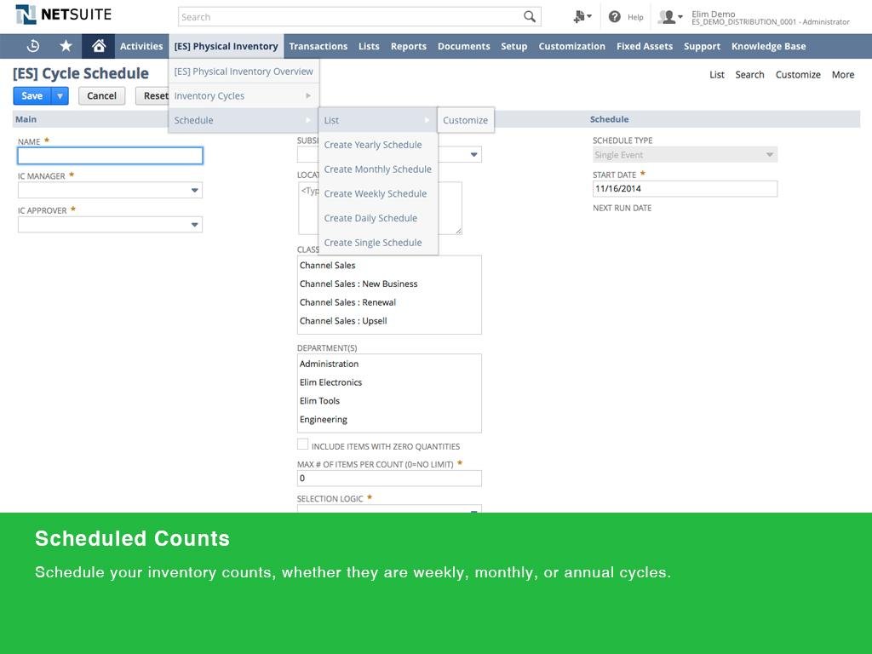The width and height of the screenshot is (872, 654).
Task: Click Customize in the List submenu
Action: pyautogui.click(x=466, y=120)
